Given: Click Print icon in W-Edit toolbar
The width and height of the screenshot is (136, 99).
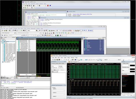Looking at the screenshot, I should (x=72, y=60).
